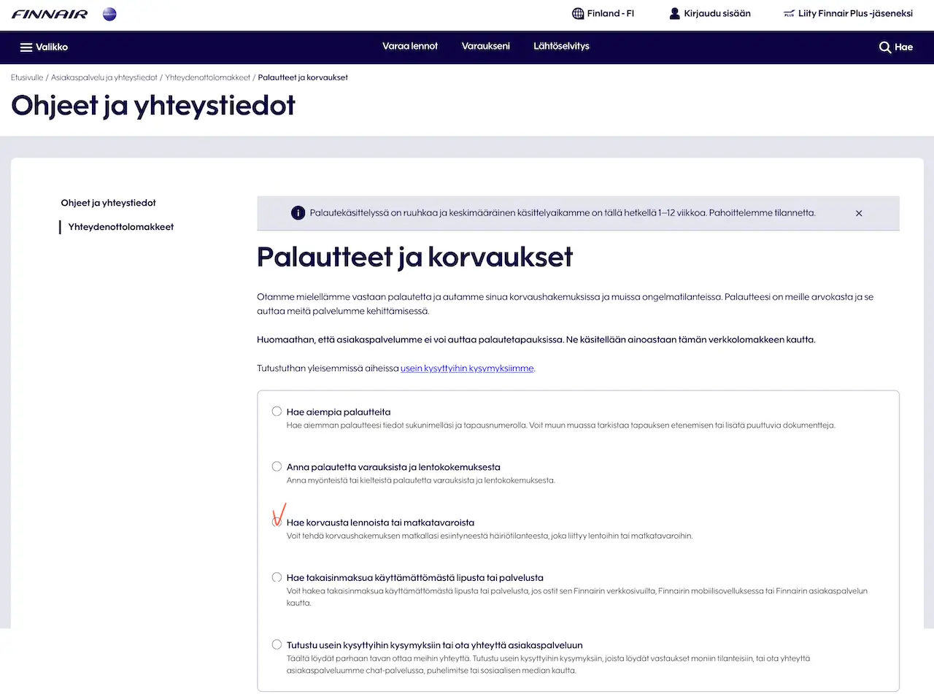Click the person icon for Kirjaudu sisään
This screenshot has height=694, width=934.
click(674, 13)
